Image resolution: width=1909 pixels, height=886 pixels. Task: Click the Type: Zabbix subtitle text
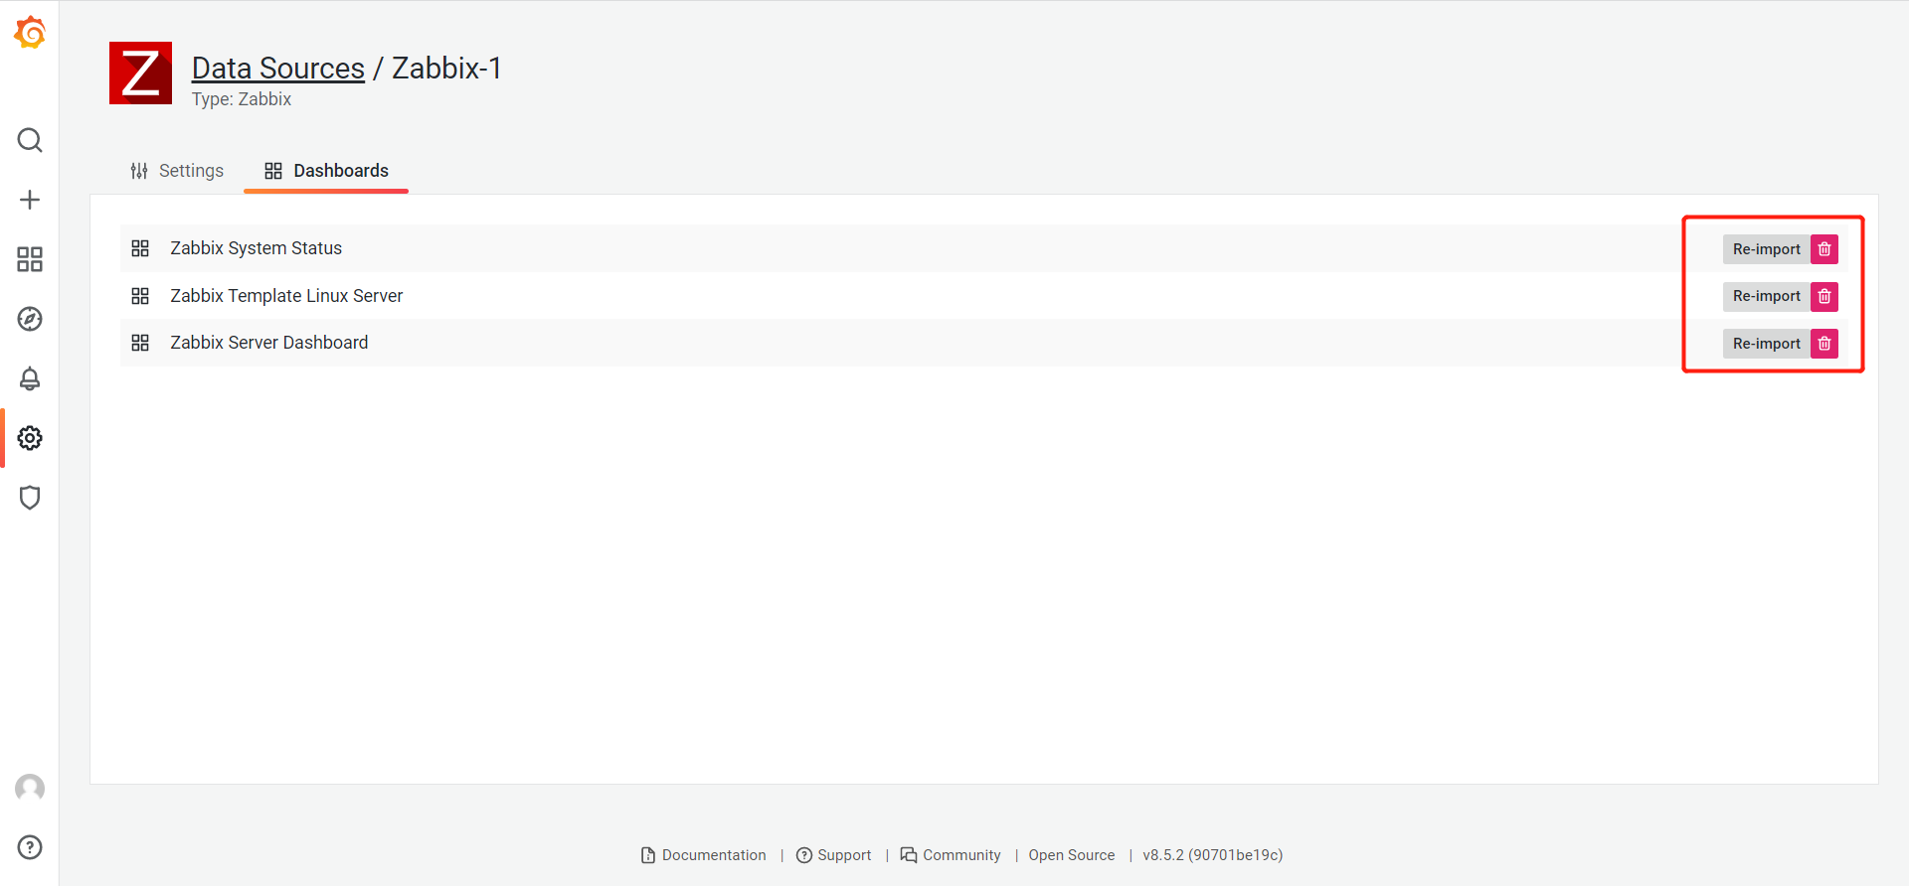[242, 99]
